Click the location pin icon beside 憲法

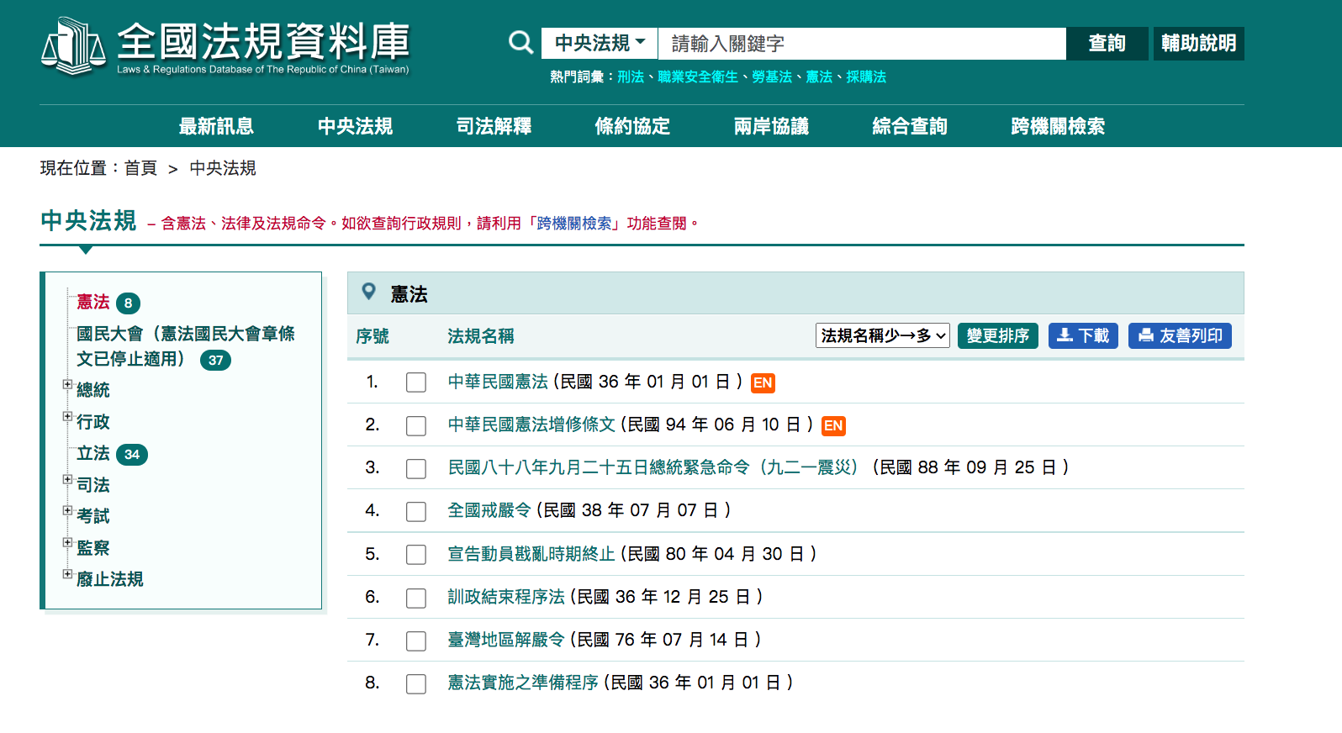(368, 292)
